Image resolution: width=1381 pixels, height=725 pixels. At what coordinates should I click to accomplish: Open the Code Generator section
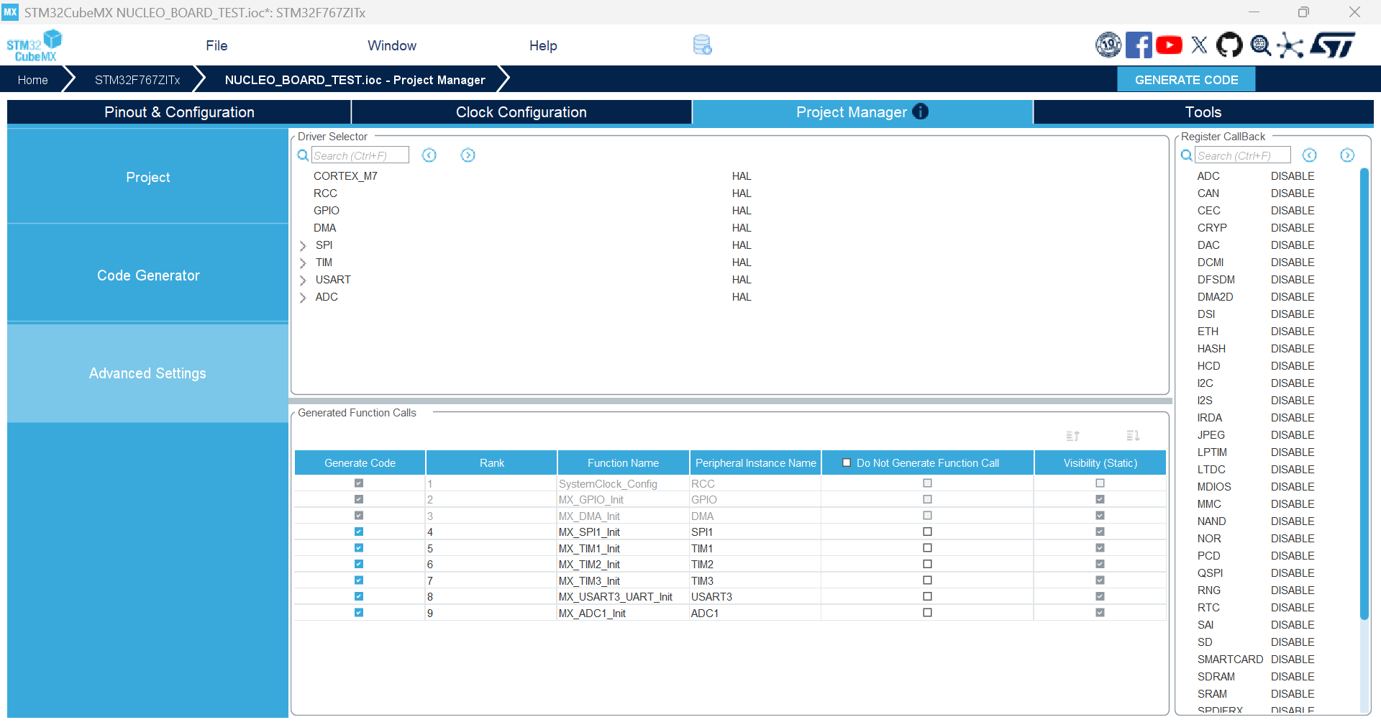(148, 275)
